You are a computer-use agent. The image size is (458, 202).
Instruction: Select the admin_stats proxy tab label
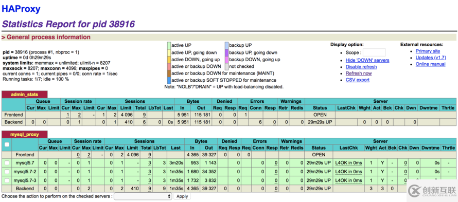click(x=24, y=94)
